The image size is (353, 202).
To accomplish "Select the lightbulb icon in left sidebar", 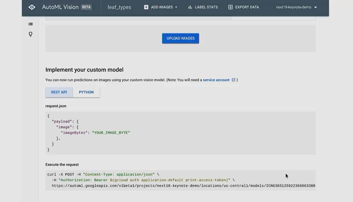I will coord(30,34).
